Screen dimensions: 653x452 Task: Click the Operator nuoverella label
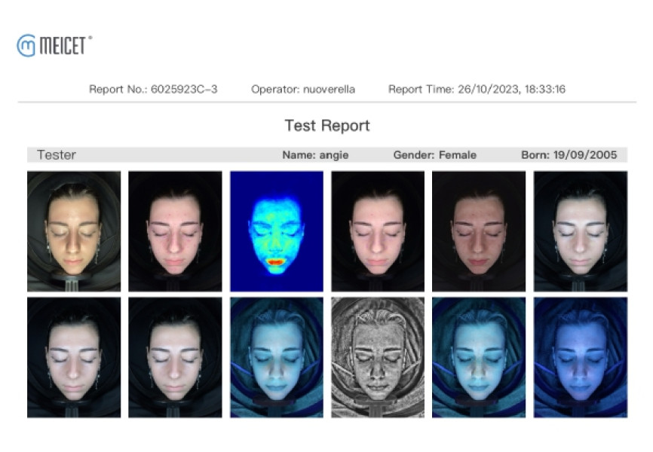303,89
